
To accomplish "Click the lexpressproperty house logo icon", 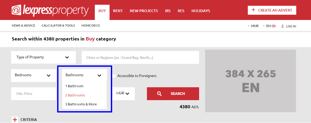I will [17, 10].
